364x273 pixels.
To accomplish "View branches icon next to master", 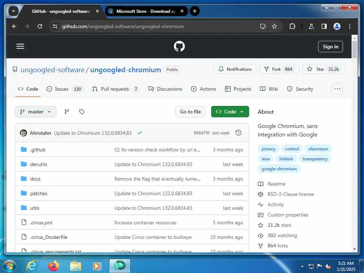I will [66, 112].
